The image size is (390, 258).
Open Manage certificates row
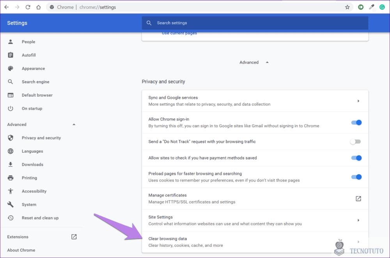255,198
